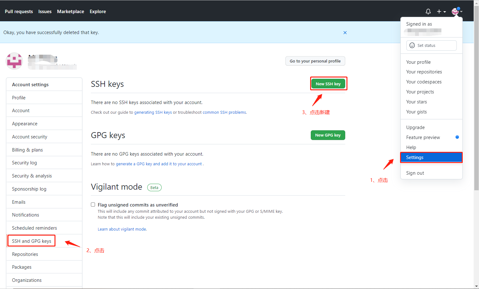Click your avatar icon in the top bar
This screenshot has height=289, width=479.
point(455,12)
